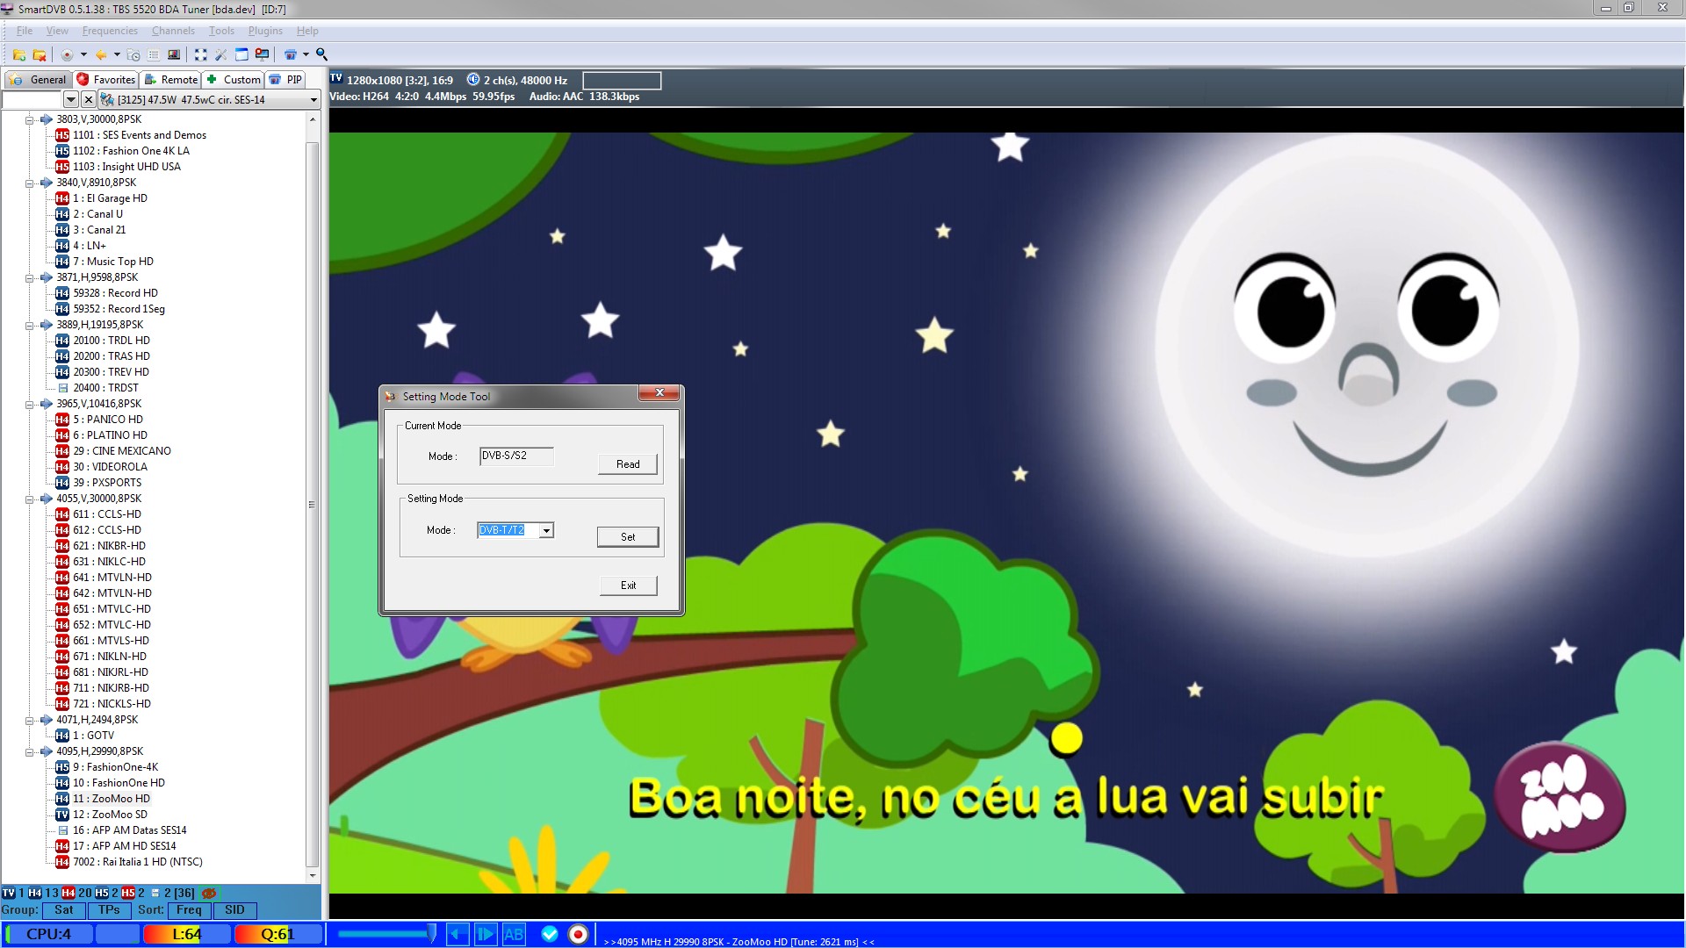Select channel 7002 : Rai Italia 1 HD
Screen dimensions: 1686x948
pyautogui.click(x=138, y=862)
